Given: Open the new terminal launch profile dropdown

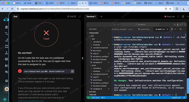Looking at the screenshot, I should point(177,29).
